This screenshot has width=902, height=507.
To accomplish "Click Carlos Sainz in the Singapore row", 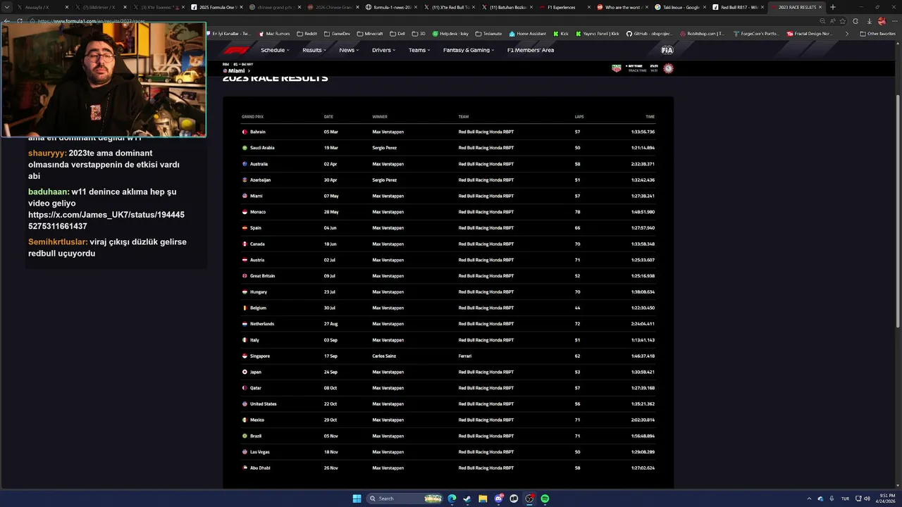I will click(x=384, y=356).
